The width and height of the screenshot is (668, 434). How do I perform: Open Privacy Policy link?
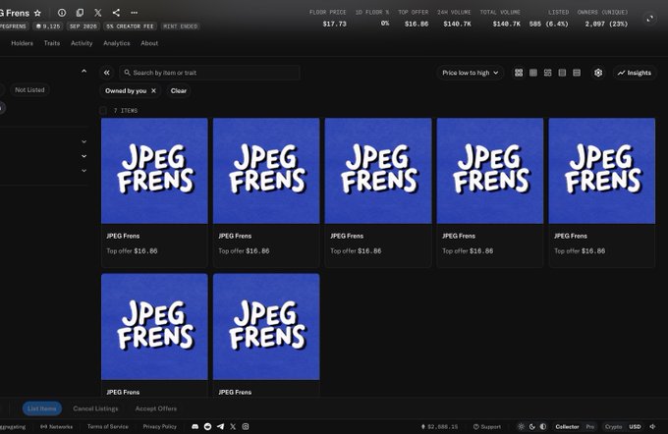160,426
